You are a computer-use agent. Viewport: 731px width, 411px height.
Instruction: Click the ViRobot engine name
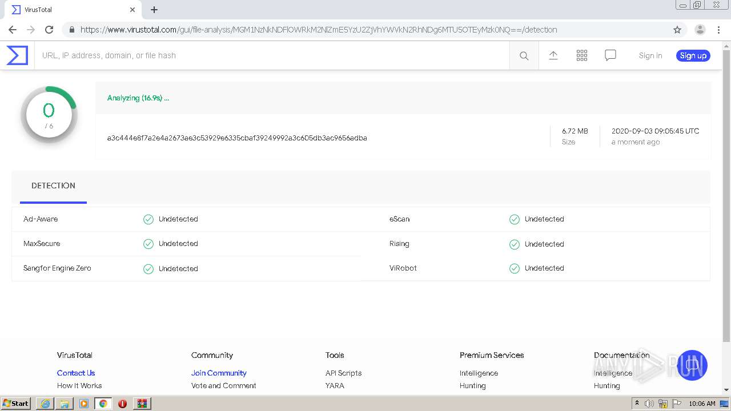[x=403, y=268]
